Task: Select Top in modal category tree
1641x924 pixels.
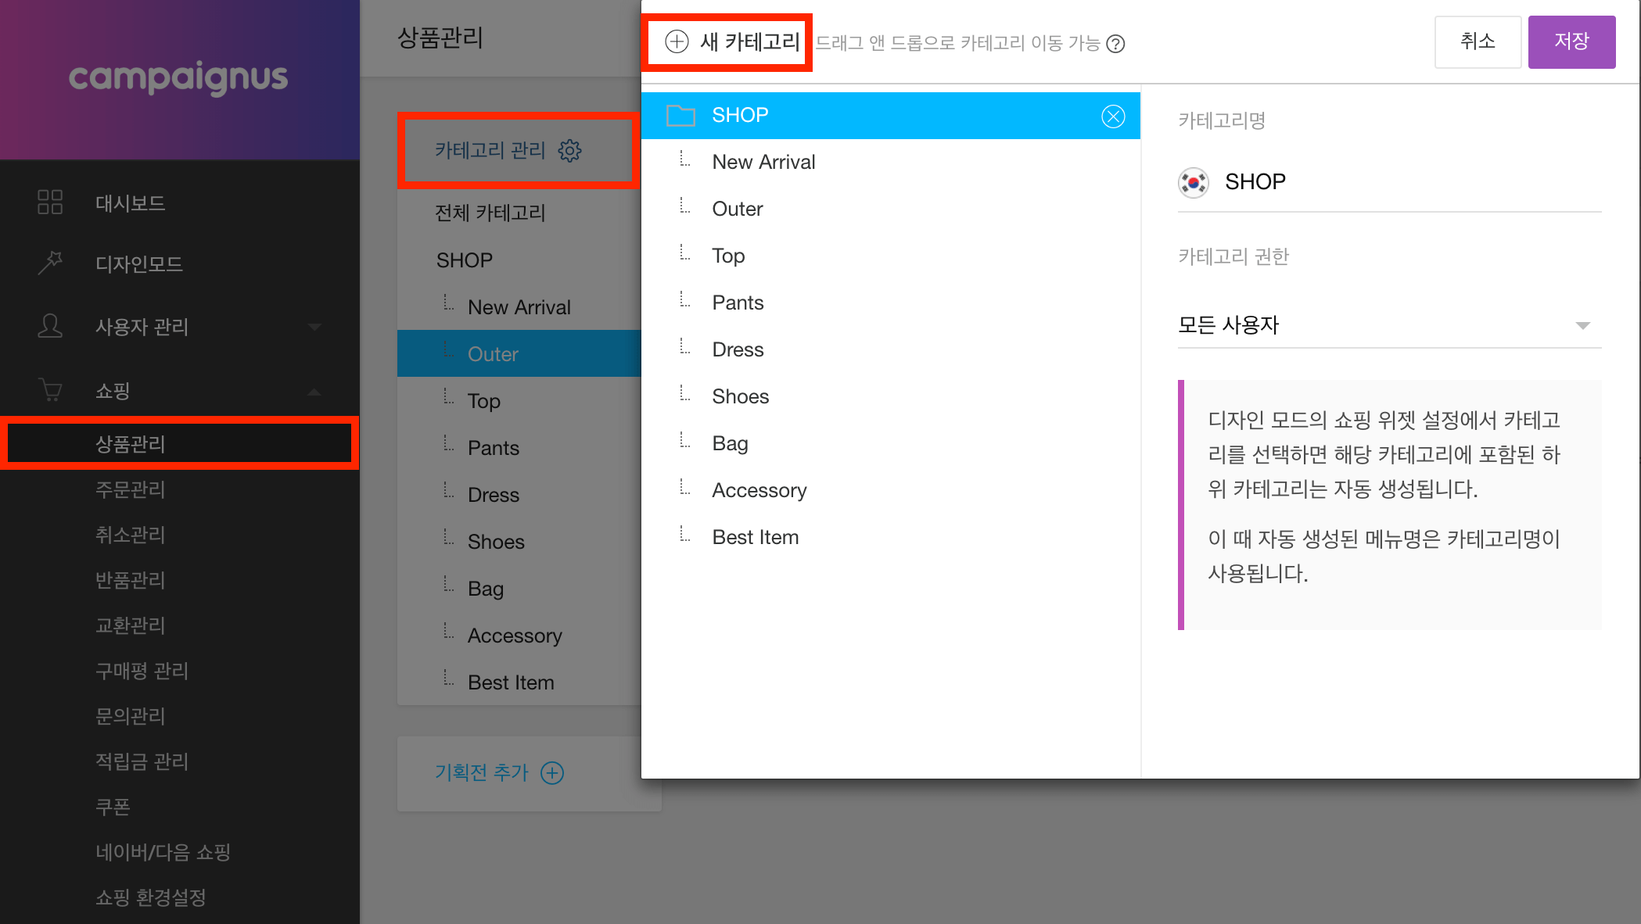Action: tap(890, 256)
